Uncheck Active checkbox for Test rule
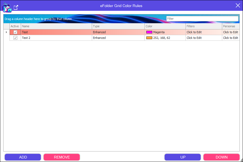Screen dimensions: 243x162 [x=15, y=32]
